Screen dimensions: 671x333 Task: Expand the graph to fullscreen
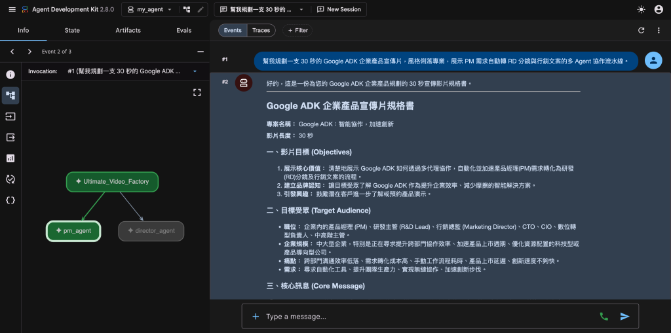coord(197,93)
